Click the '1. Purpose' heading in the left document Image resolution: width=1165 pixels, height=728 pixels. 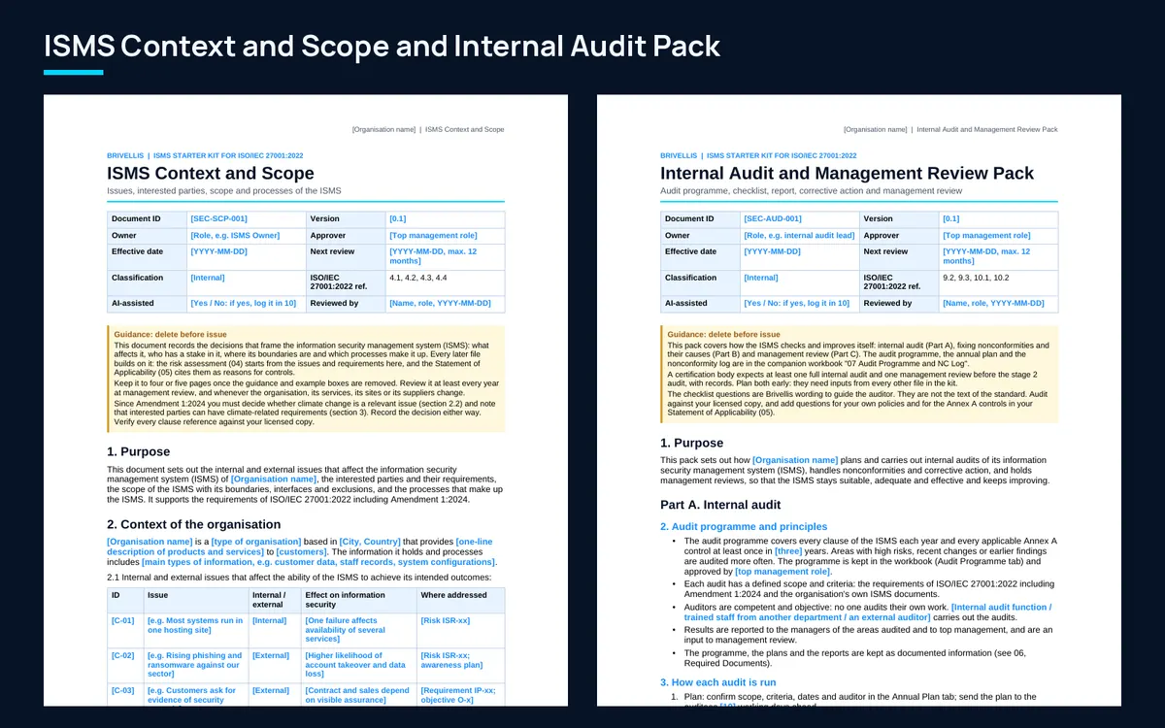coord(139,451)
